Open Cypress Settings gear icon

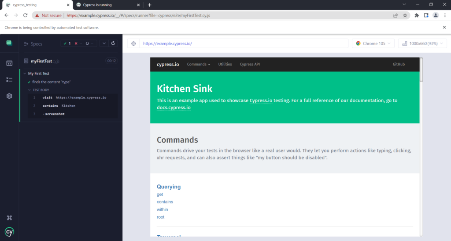[x=9, y=96]
